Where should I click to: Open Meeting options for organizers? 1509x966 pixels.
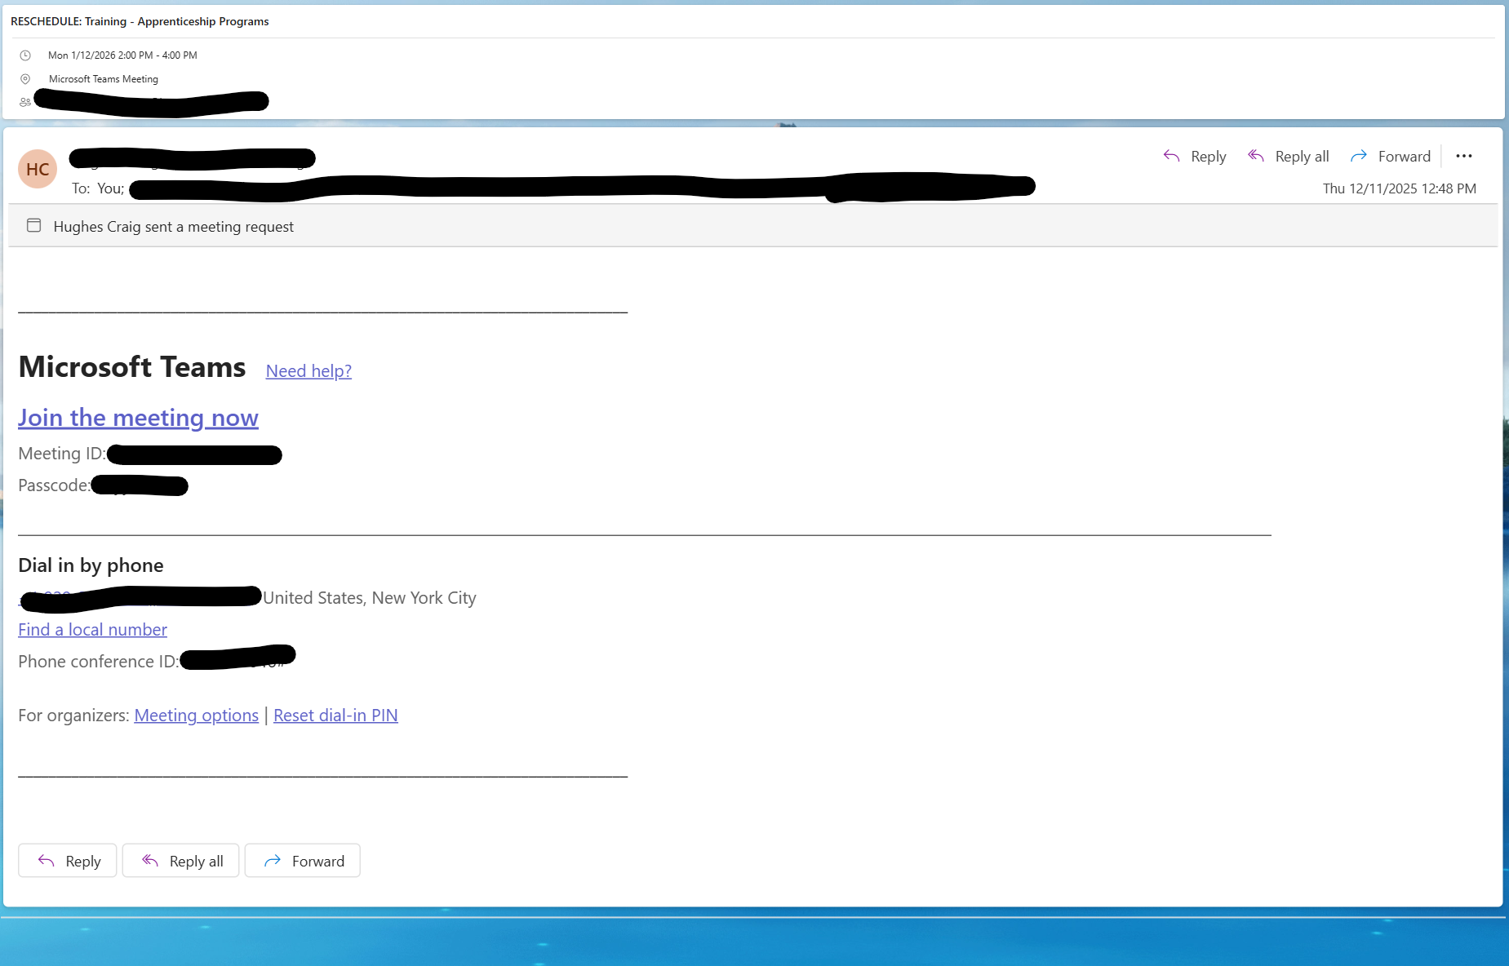[196, 715]
